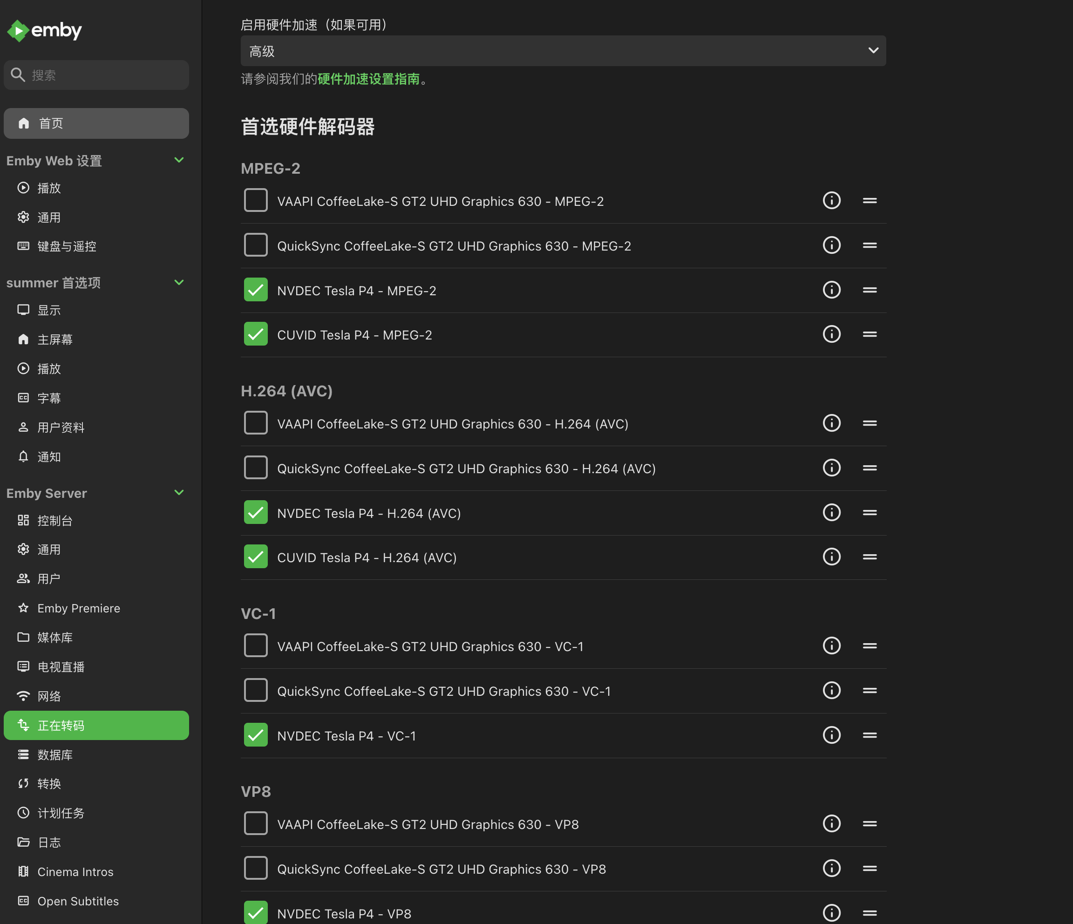This screenshot has height=924, width=1073.
Task: Enable QuickSync CoffeeLake-S MPEG-2 decoder
Action: 256,245
